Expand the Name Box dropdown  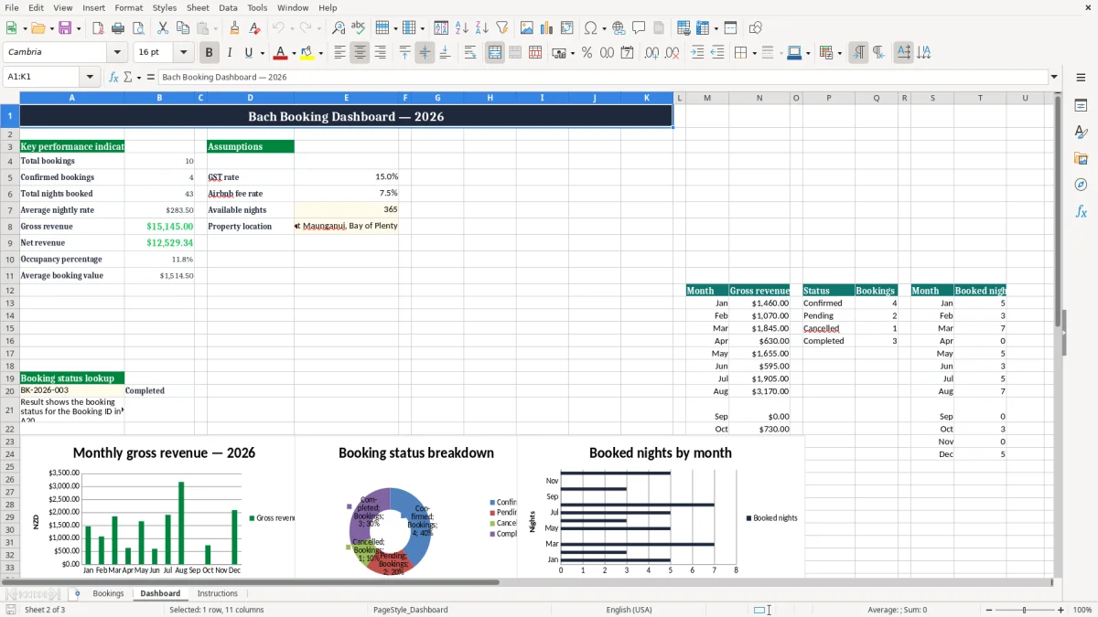click(90, 77)
